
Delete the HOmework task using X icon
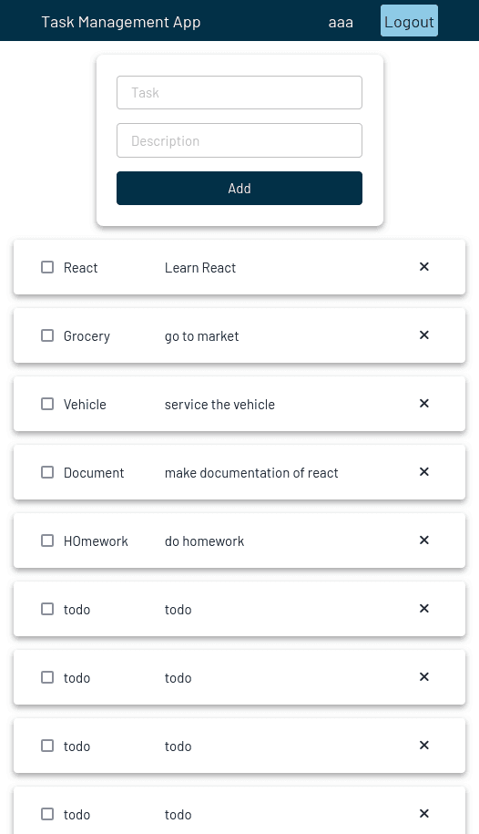click(423, 540)
